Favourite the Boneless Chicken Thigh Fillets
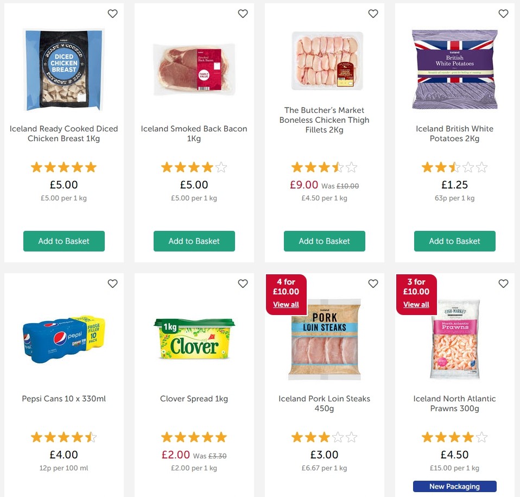 coord(373,14)
